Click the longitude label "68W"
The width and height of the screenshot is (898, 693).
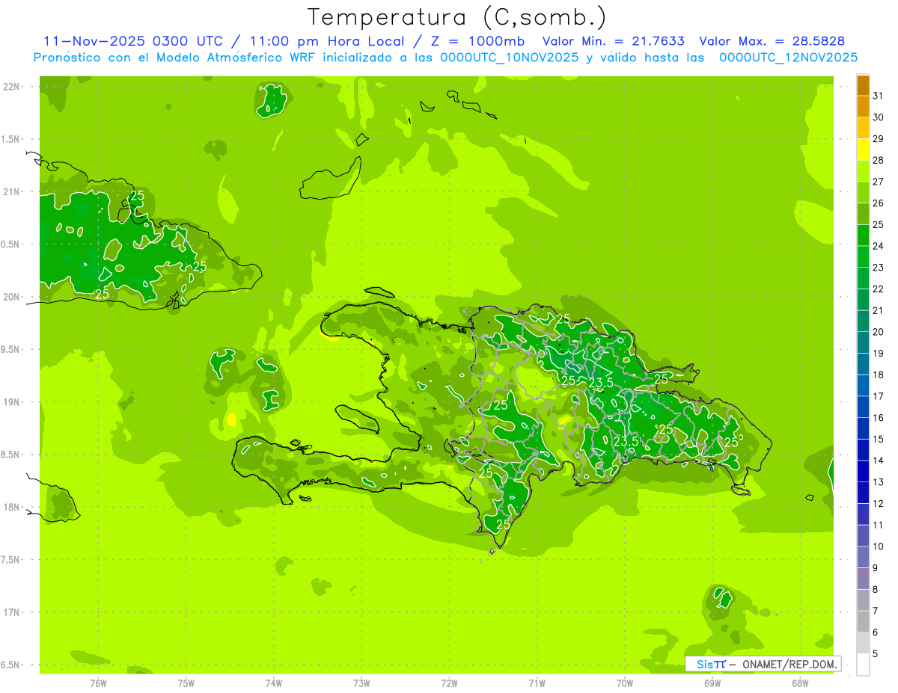pyautogui.click(x=800, y=683)
